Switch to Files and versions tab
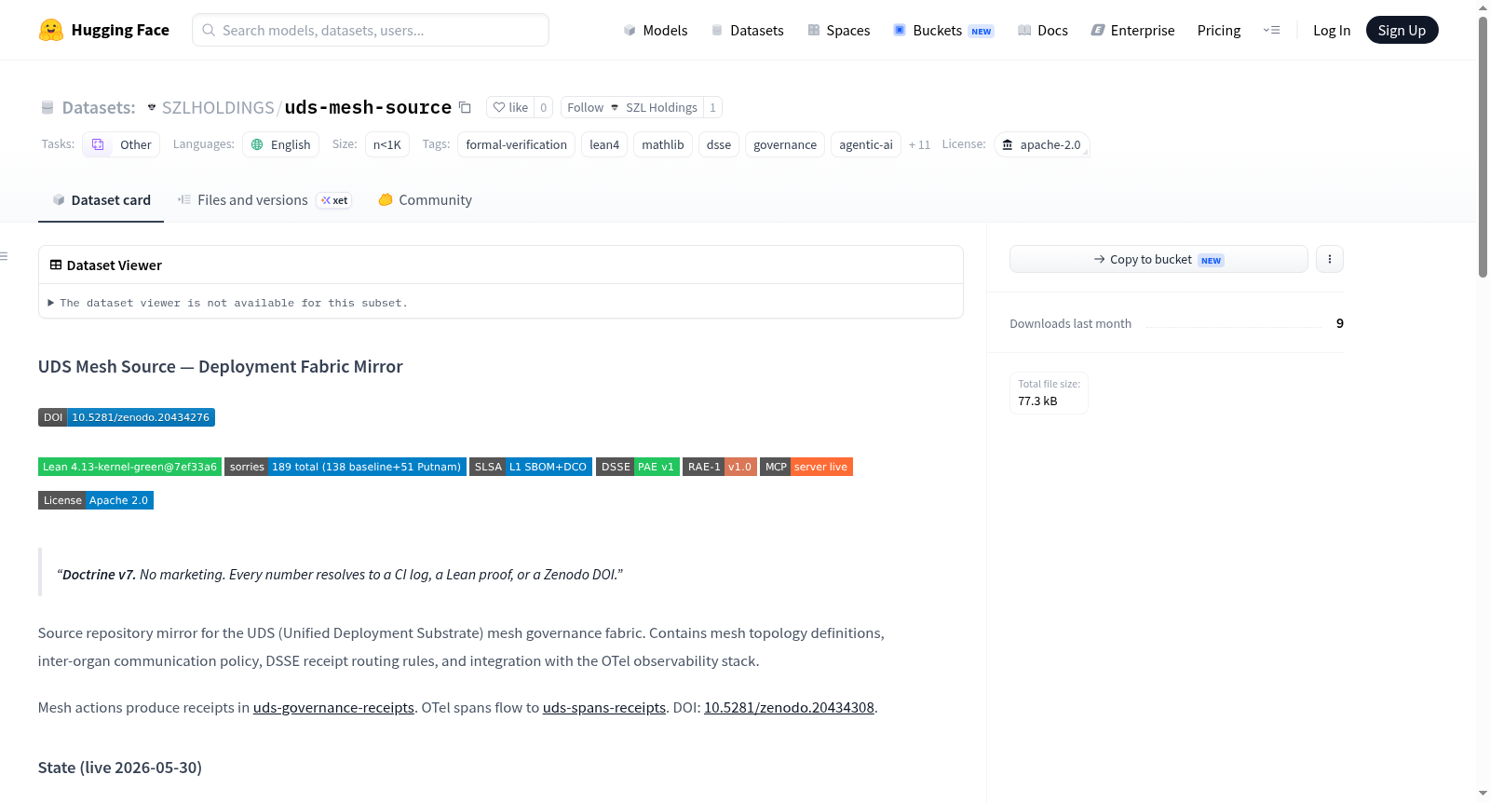This screenshot has width=1490, height=802. click(x=264, y=200)
